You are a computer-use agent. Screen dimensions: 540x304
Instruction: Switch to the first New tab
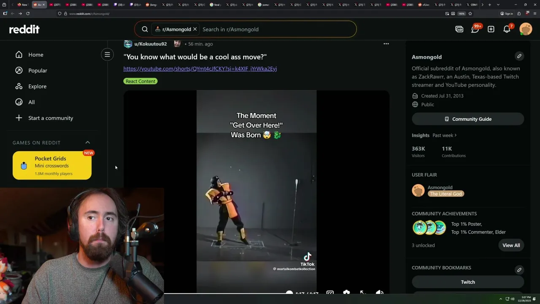click(23, 5)
